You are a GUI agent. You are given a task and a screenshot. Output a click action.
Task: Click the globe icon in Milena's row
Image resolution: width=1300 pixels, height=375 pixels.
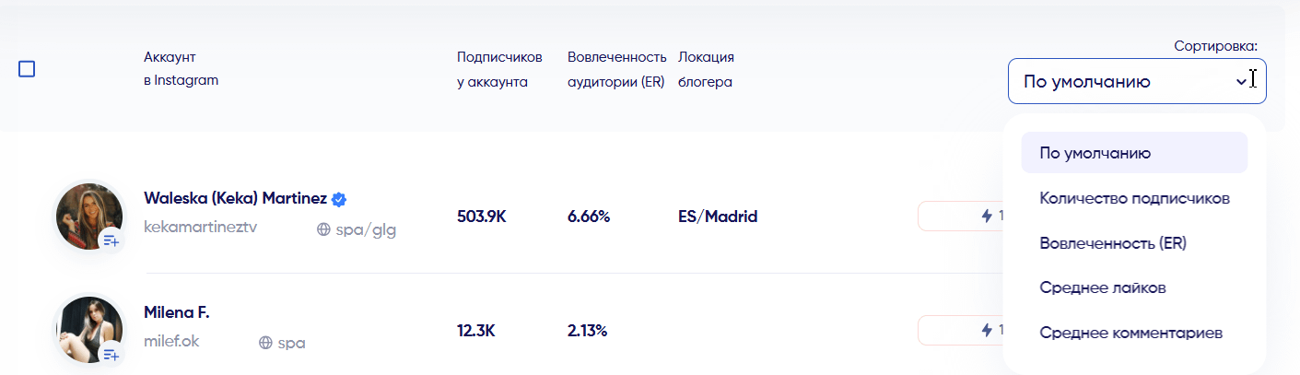click(265, 343)
